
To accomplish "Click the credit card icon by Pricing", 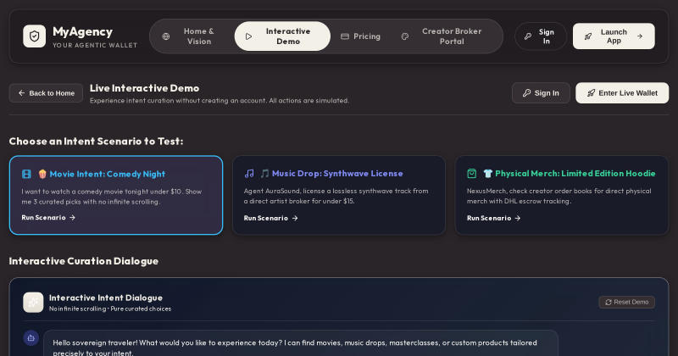I will coord(345,36).
